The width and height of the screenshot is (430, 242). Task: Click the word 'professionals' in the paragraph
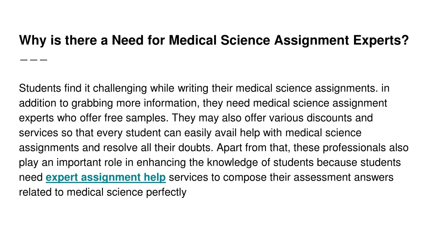pyautogui.click(x=354, y=147)
